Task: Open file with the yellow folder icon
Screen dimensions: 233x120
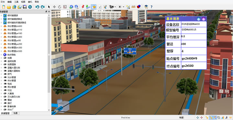Action: (9, 7)
